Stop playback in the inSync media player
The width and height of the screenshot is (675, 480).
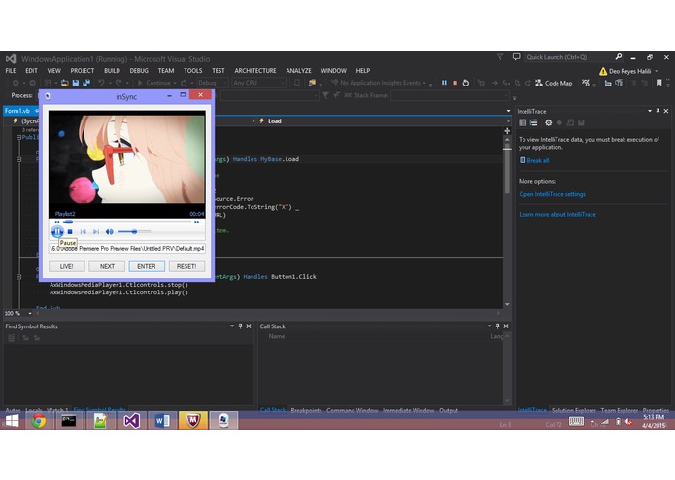70,232
